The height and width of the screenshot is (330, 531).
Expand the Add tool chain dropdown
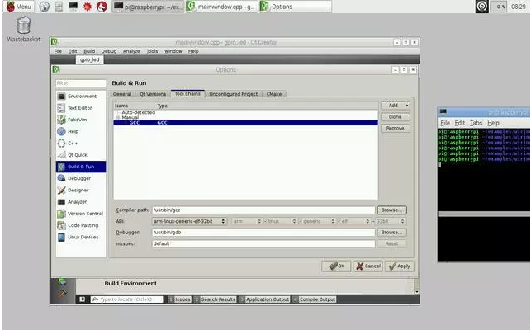395,106
